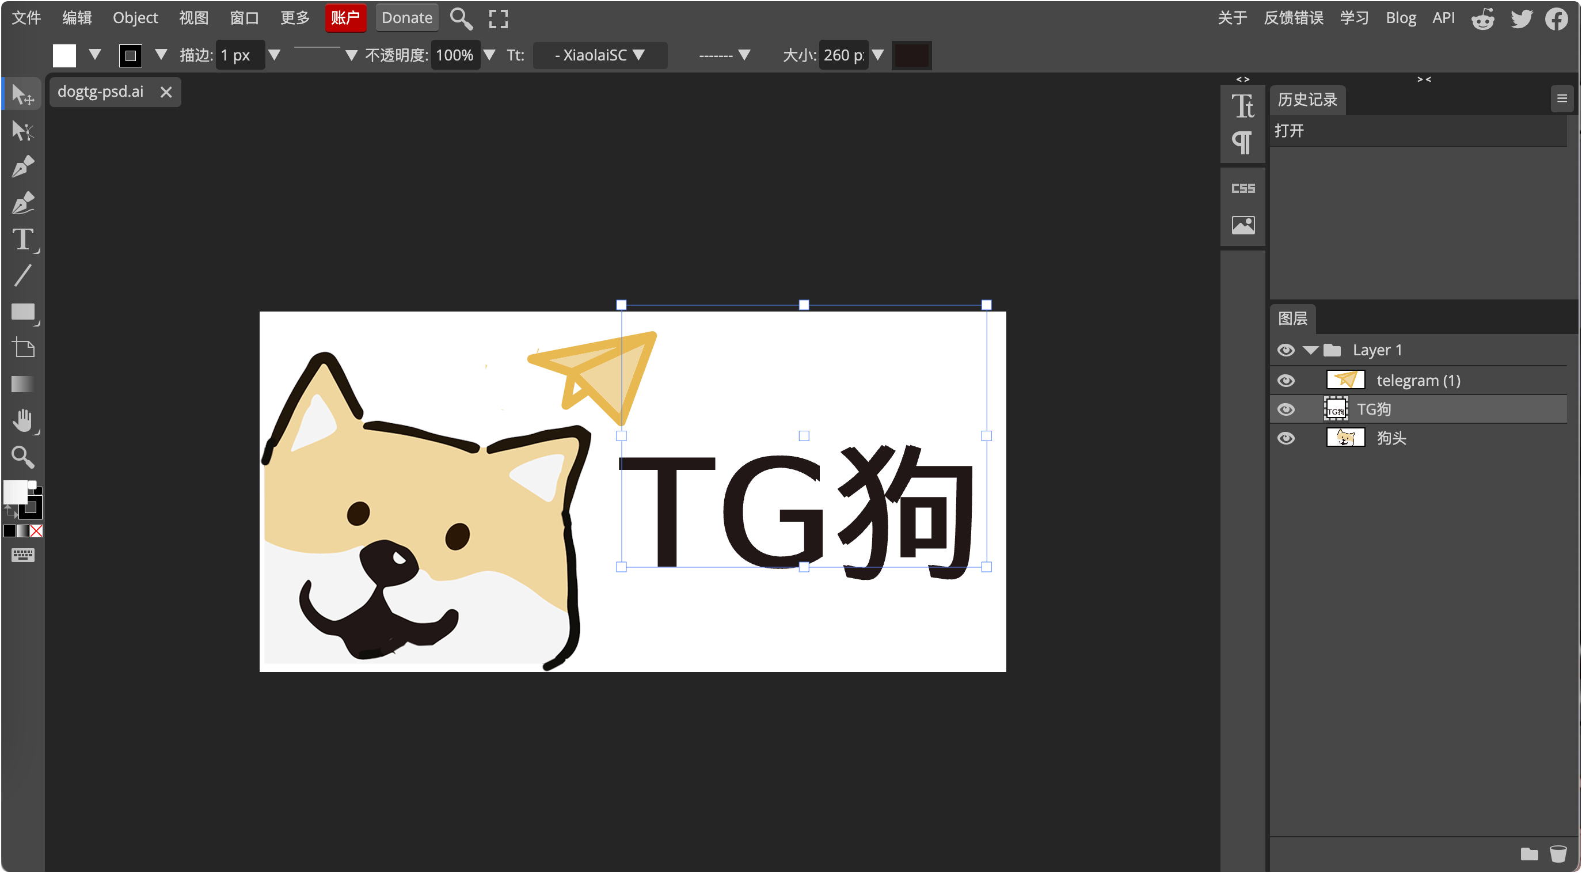Open the XiaolaiSC font dropdown

599,55
